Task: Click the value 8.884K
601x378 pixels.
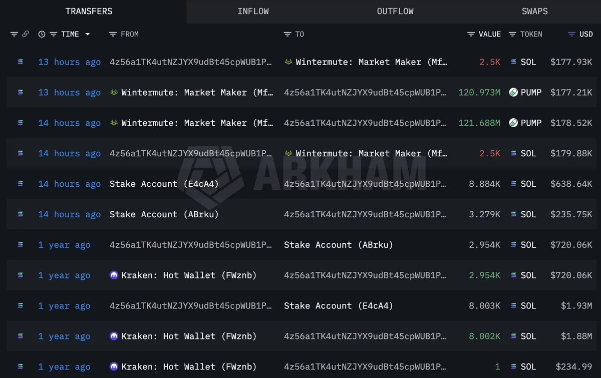Action: coord(484,184)
